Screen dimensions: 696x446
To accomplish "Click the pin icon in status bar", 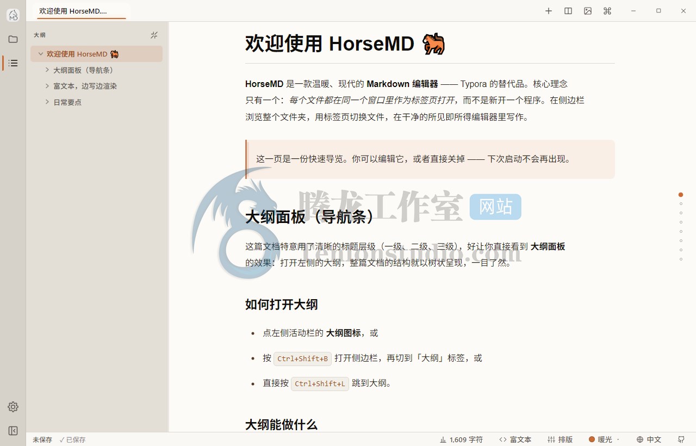I will tap(681, 439).
